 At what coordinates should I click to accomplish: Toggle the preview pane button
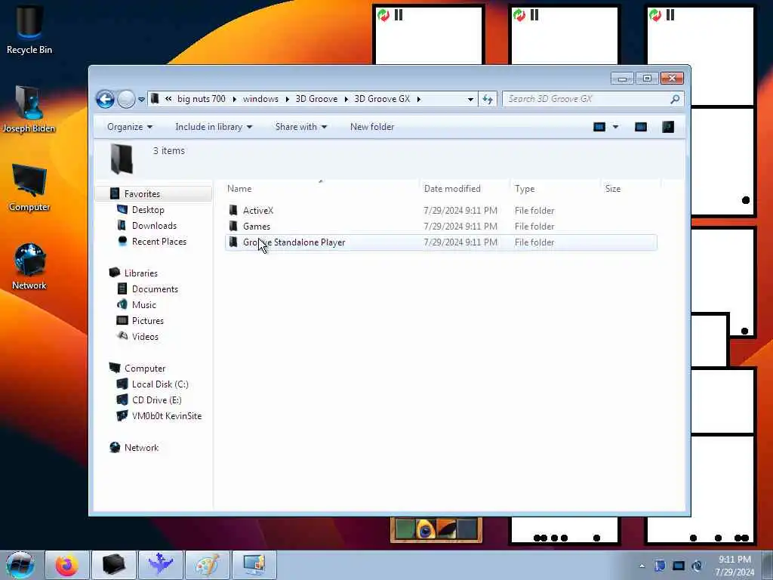(640, 127)
